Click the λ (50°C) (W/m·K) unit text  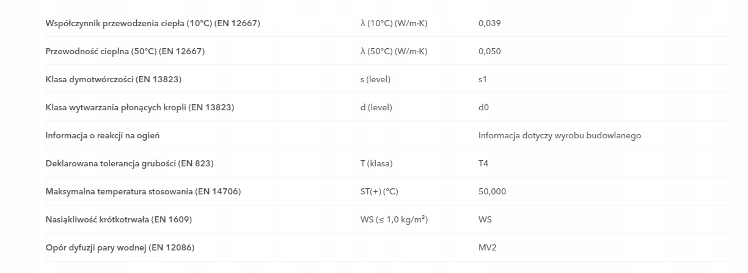[x=394, y=51]
